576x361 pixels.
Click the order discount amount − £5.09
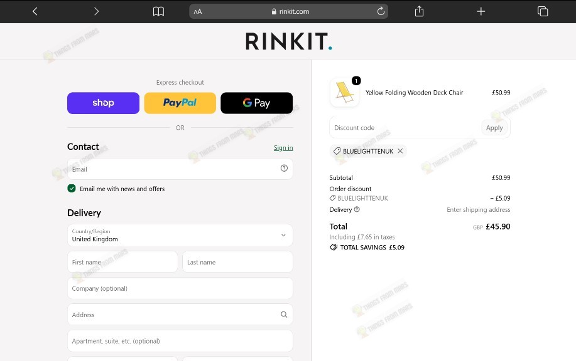(x=501, y=198)
